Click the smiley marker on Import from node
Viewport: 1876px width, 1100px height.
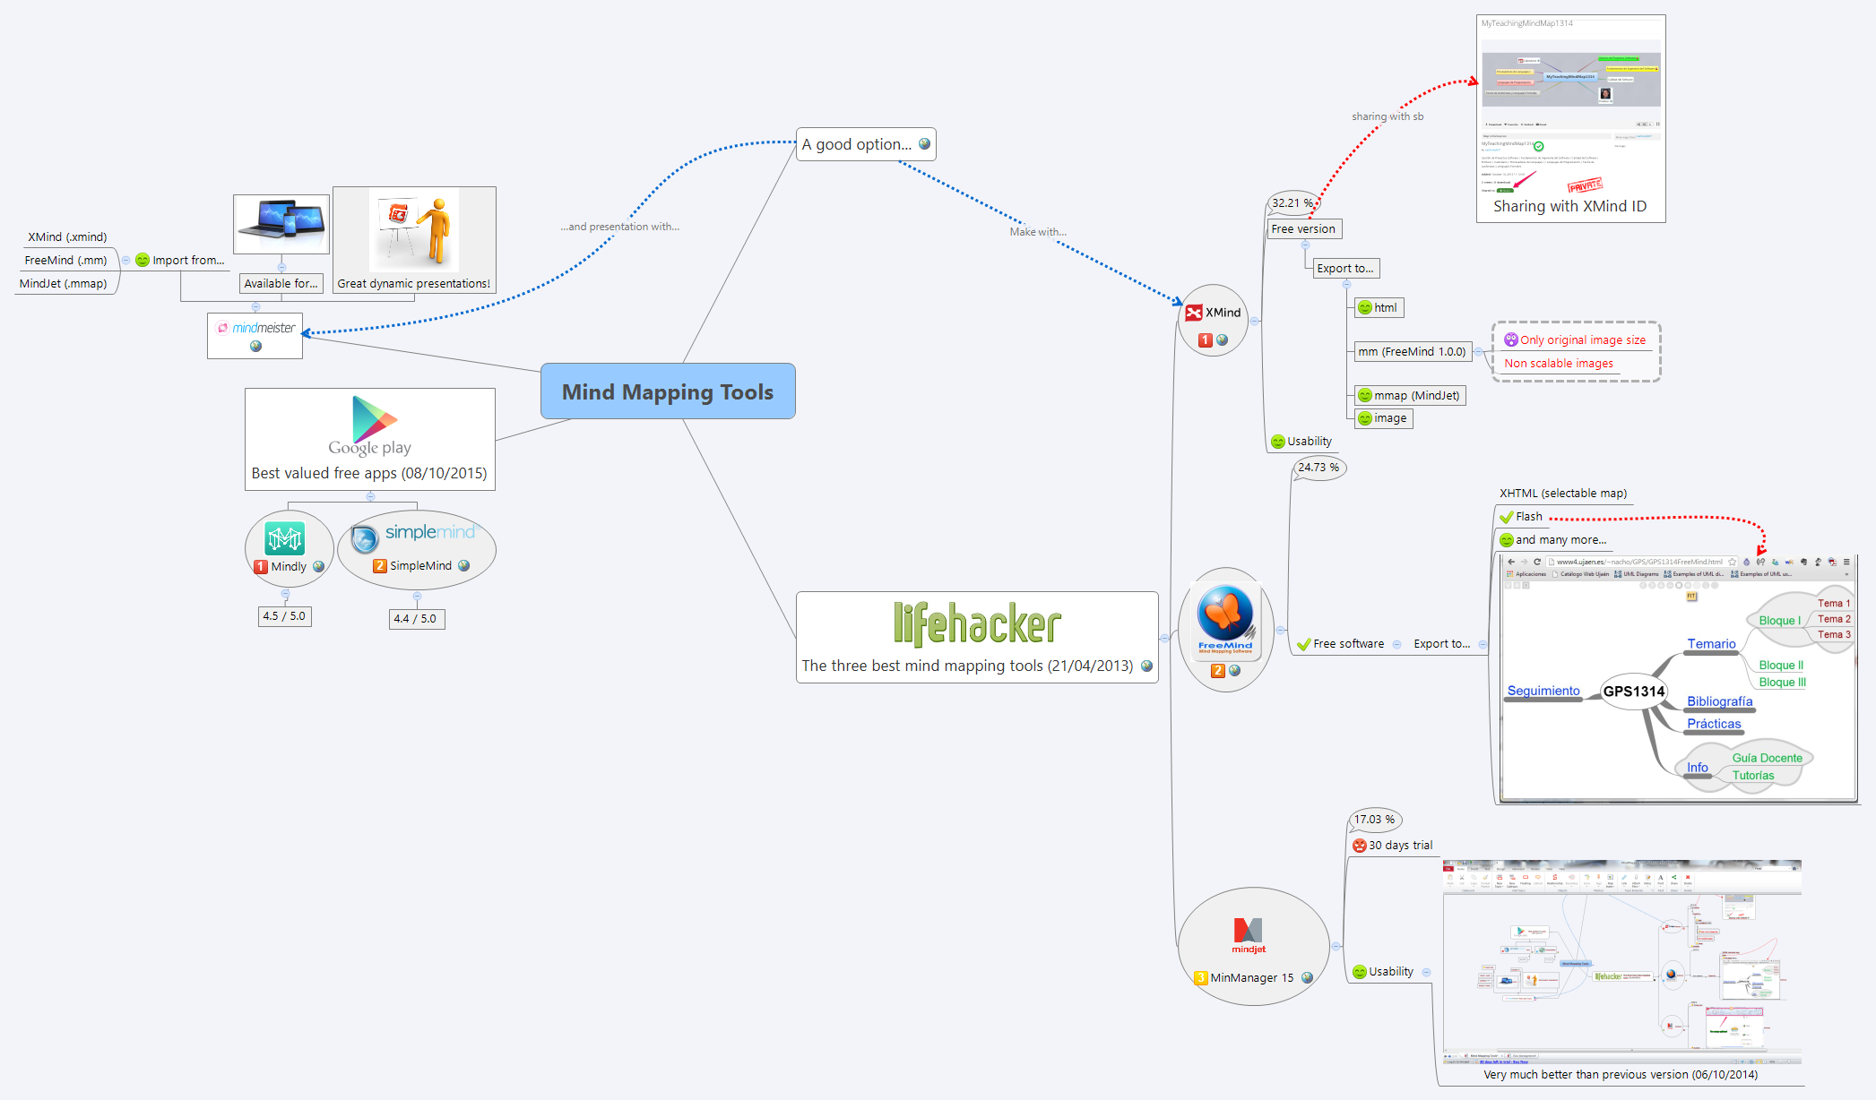click(143, 260)
